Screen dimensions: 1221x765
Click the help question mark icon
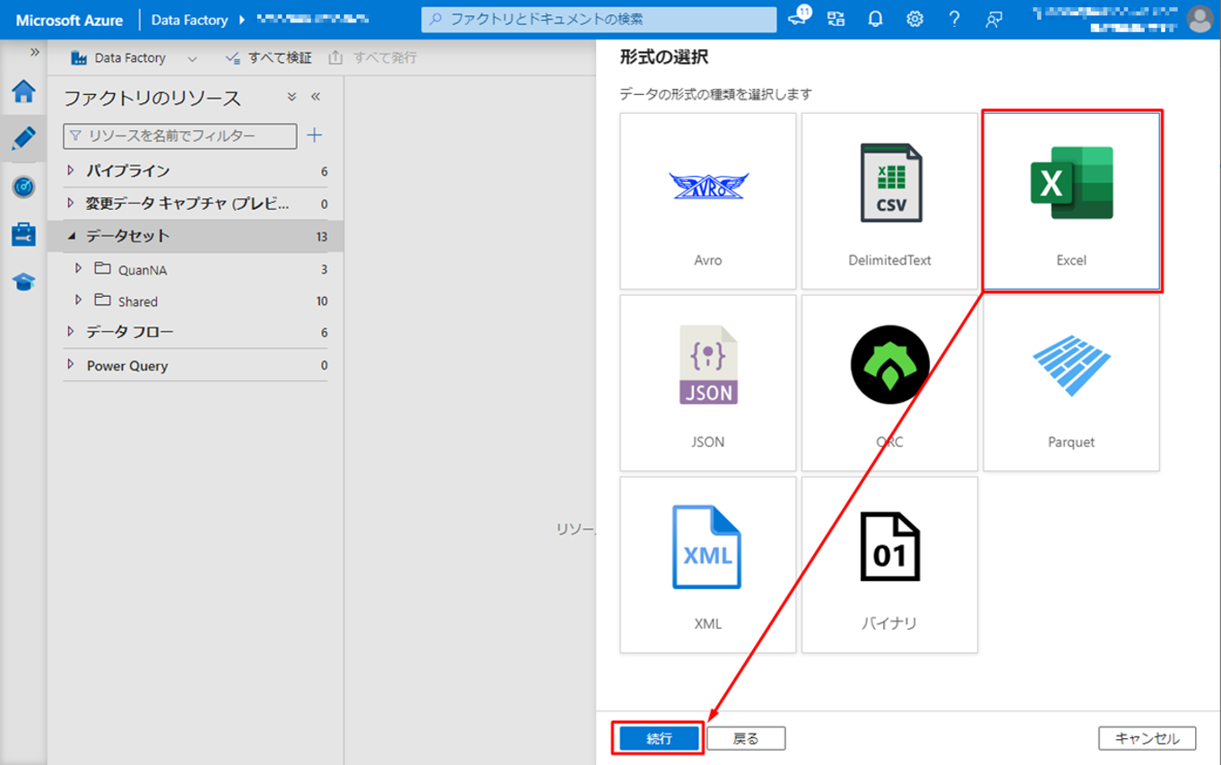tap(954, 19)
